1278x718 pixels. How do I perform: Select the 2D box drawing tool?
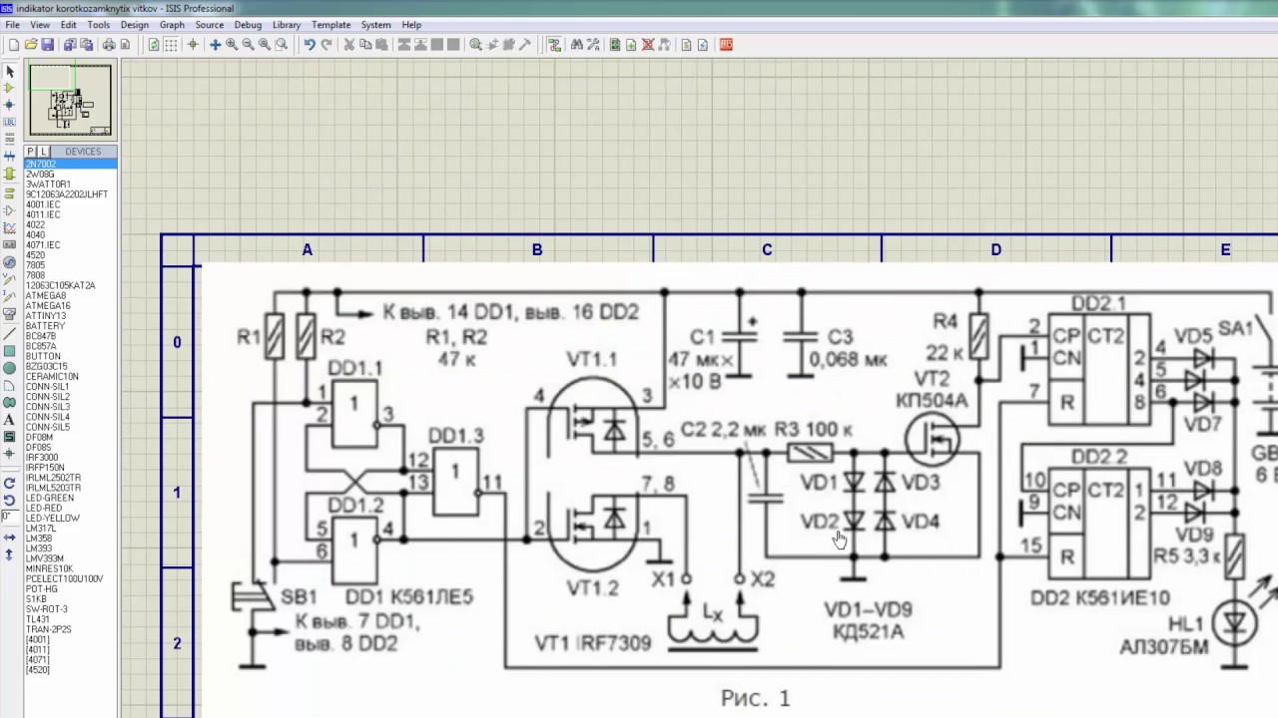pos(10,350)
